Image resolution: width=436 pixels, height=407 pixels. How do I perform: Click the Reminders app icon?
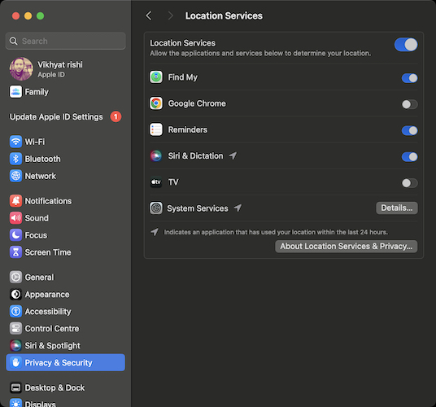tap(156, 129)
